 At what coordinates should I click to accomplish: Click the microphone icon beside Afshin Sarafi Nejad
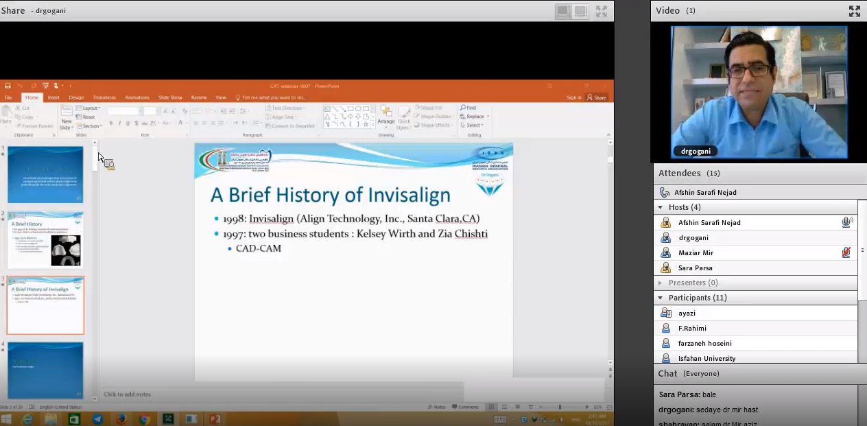pyautogui.click(x=846, y=222)
